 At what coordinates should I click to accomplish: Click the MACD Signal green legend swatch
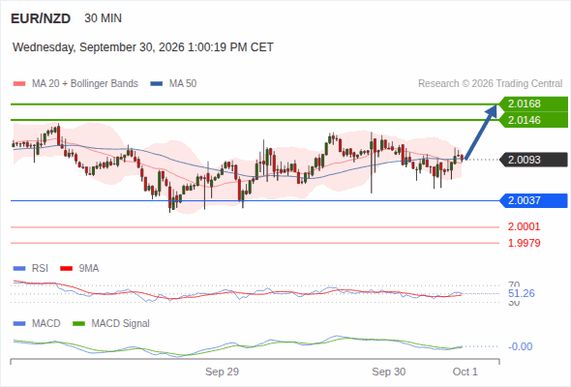click(78, 323)
